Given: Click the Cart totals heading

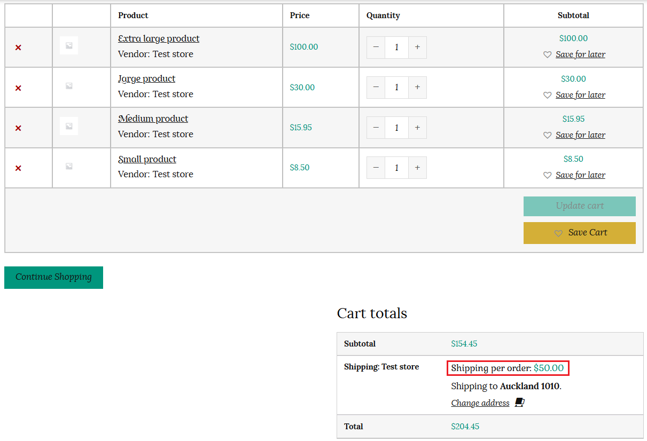Looking at the screenshot, I should click(372, 313).
